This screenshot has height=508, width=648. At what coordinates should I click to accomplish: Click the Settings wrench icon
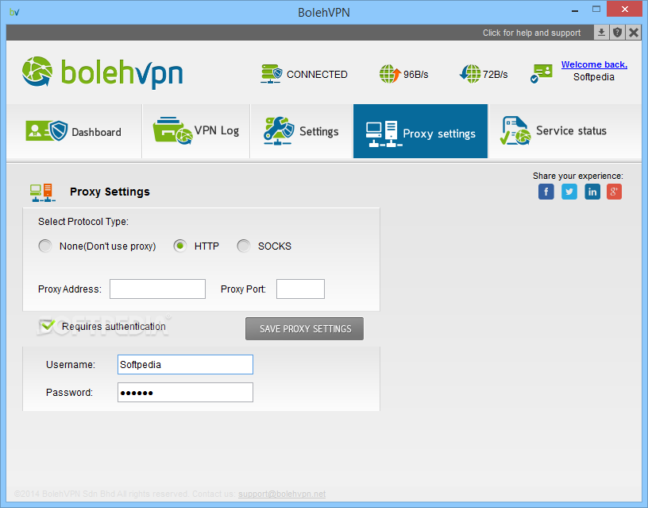click(279, 130)
